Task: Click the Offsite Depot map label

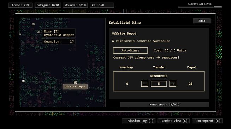Action: click(75, 87)
